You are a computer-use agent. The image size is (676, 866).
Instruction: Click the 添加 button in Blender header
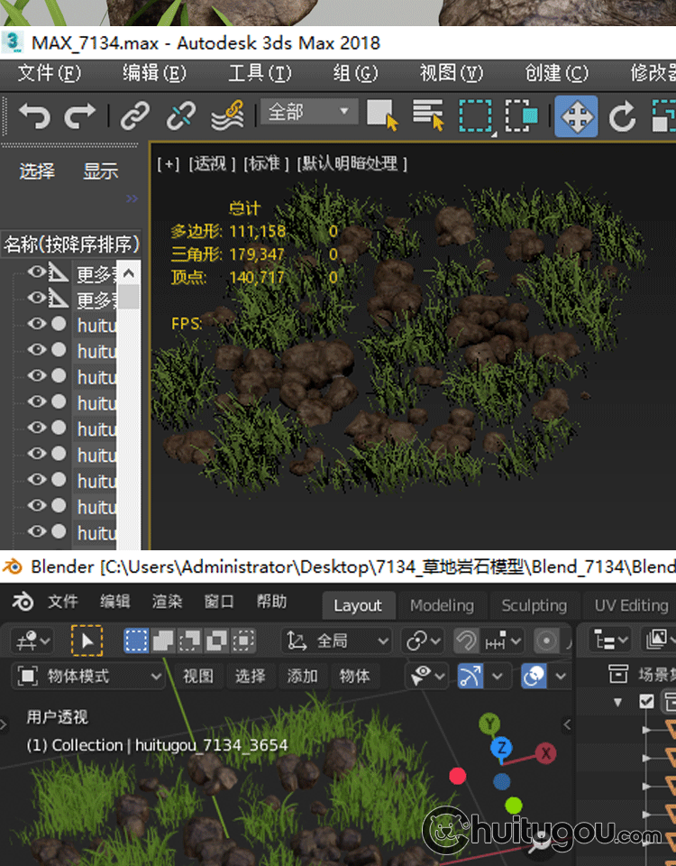tap(302, 676)
